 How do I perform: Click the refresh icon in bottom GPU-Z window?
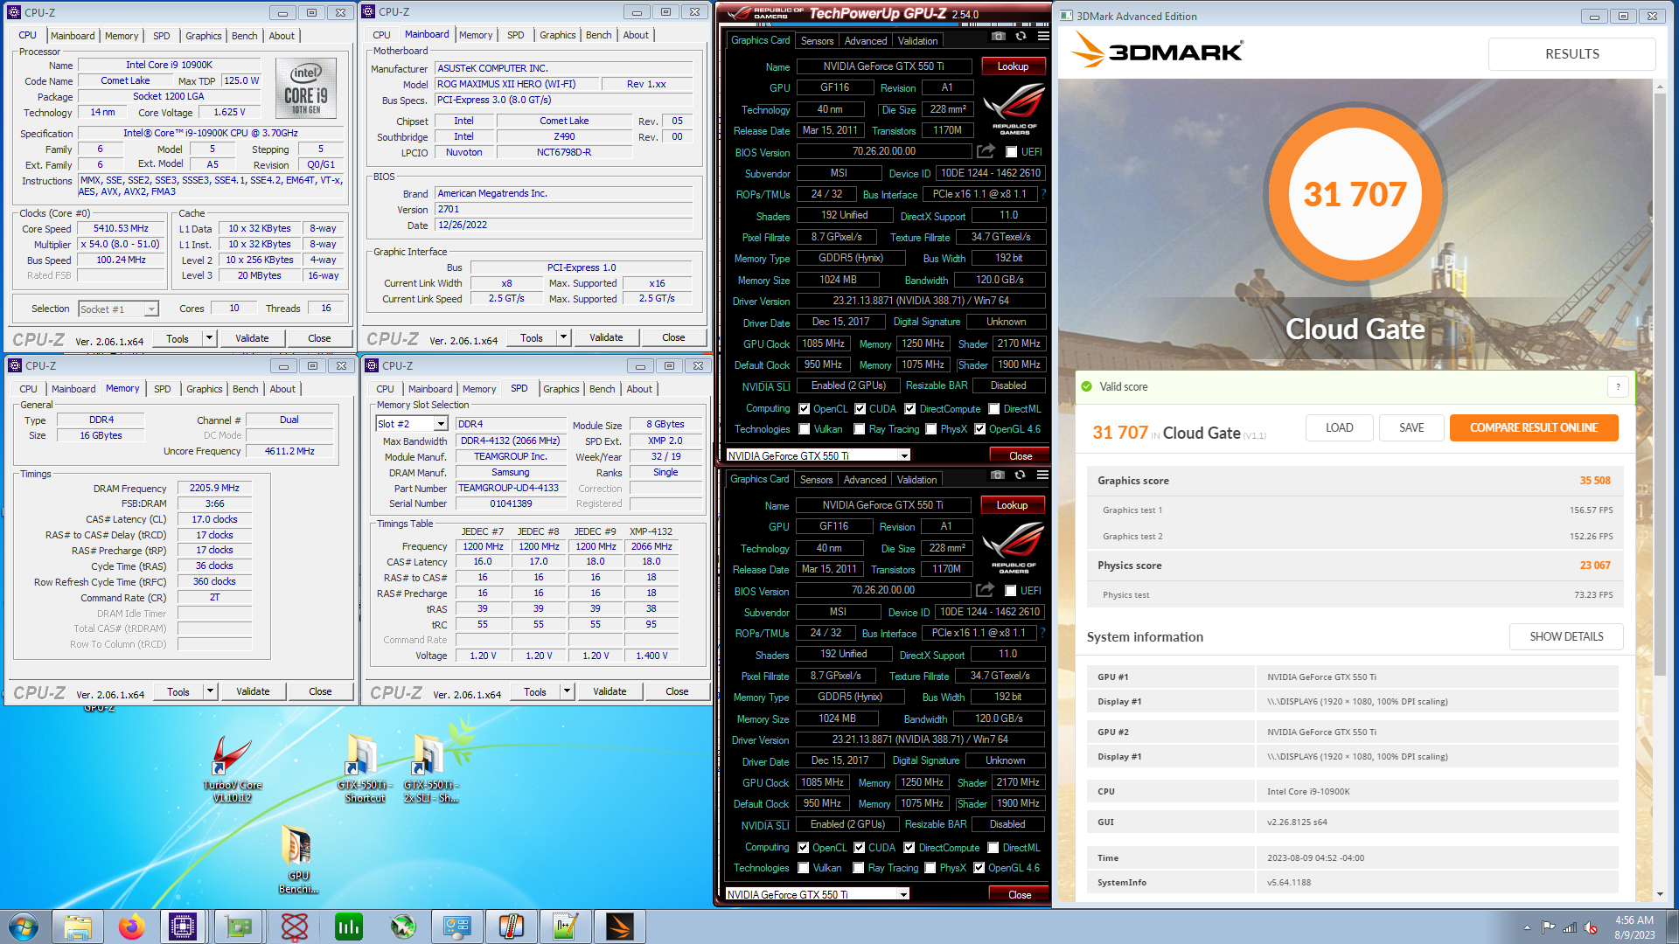click(x=1020, y=475)
